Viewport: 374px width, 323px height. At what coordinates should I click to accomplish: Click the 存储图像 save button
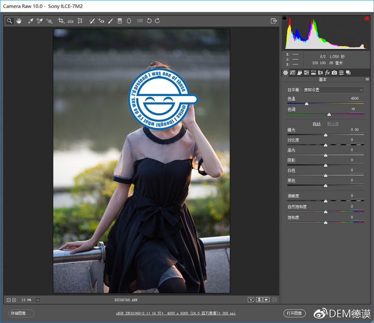[x=21, y=313]
